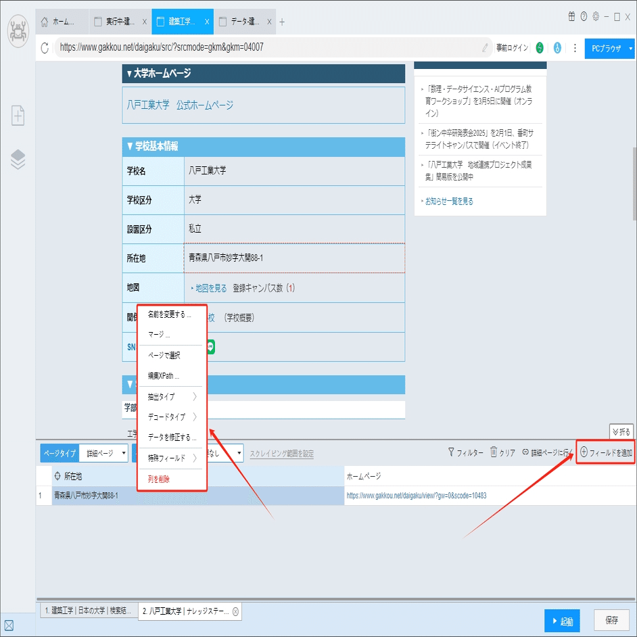Close the 実行中-建... tab
The image size is (637, 637).
pyautogui.click(x=144, y=22)
